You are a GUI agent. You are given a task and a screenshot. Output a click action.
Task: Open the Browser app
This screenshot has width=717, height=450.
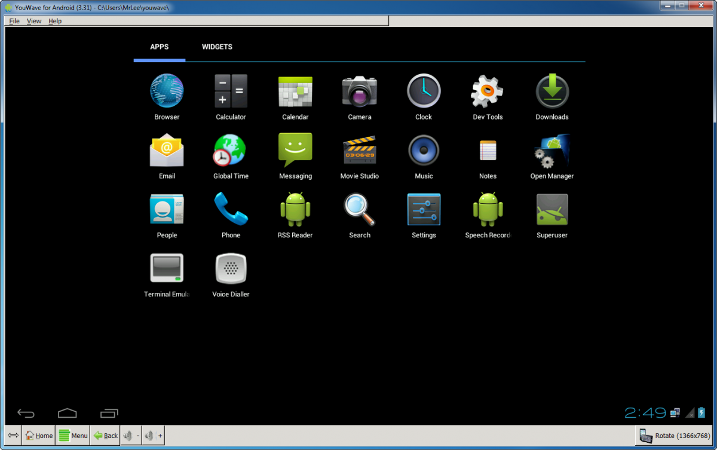(x=167, y=91)
